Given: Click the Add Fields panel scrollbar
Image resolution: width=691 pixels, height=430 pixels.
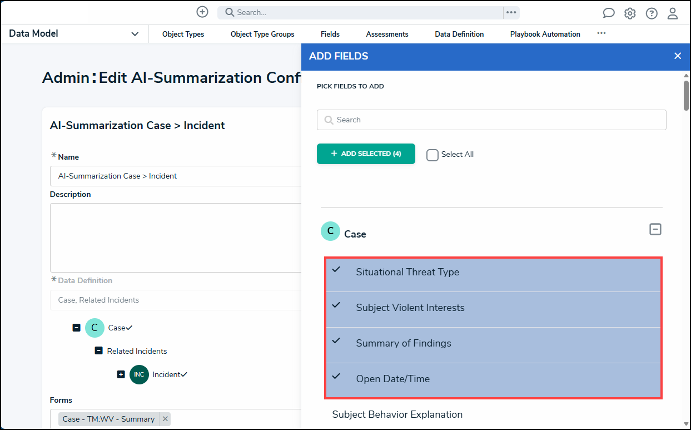Looking at the screenshot, I should tap(686, 96).
